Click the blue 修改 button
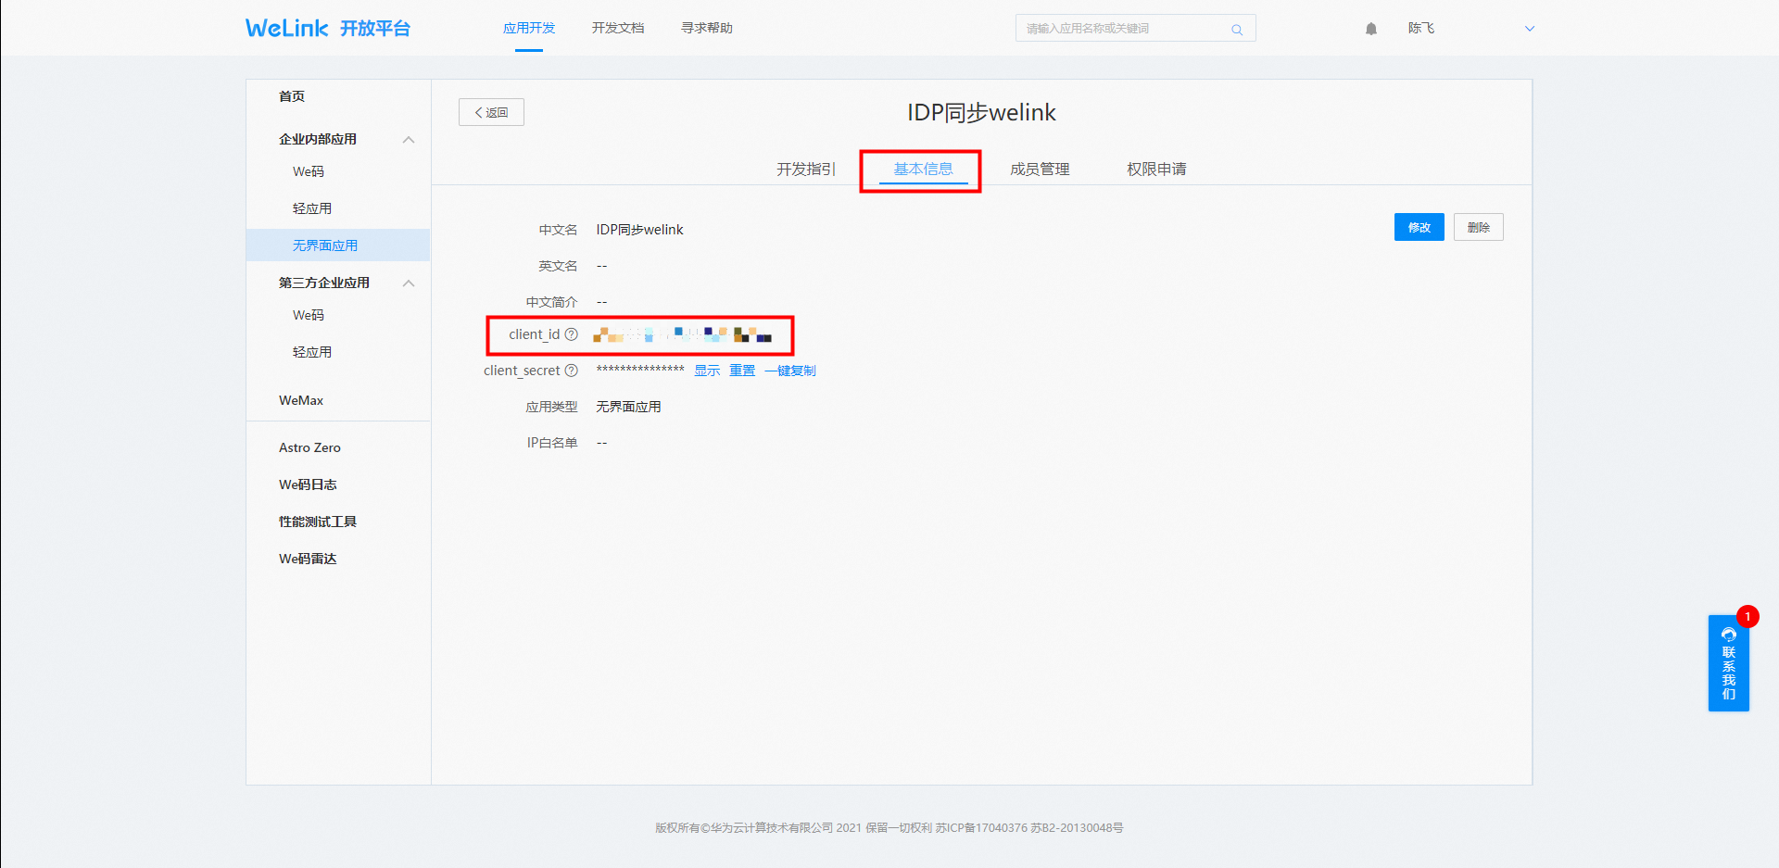This screenshot has width=1779, height=868. pos(1419,227)
